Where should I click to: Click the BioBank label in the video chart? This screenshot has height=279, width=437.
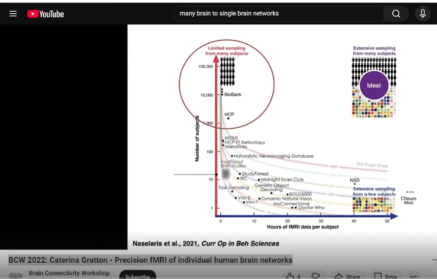click(x=233, y=95)
